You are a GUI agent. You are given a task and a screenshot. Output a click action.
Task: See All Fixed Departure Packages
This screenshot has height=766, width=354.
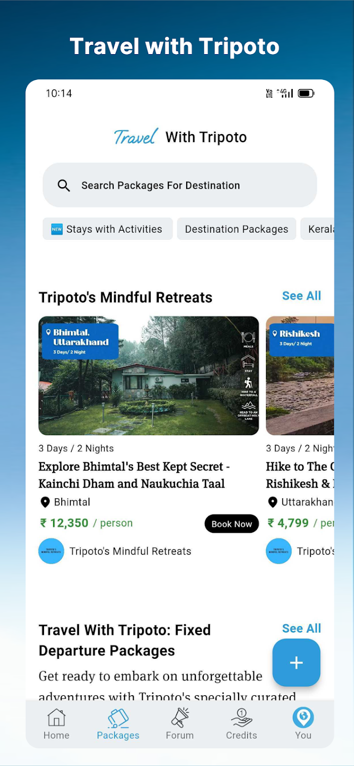pyautogui.click(x=301, y=628)
